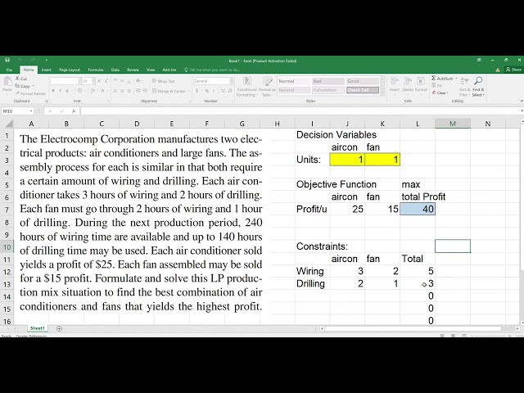The height and width of the screenshot is (393, 524).
Task: Decrease indent in the Alignment group
Action: [x=138, y=91]
